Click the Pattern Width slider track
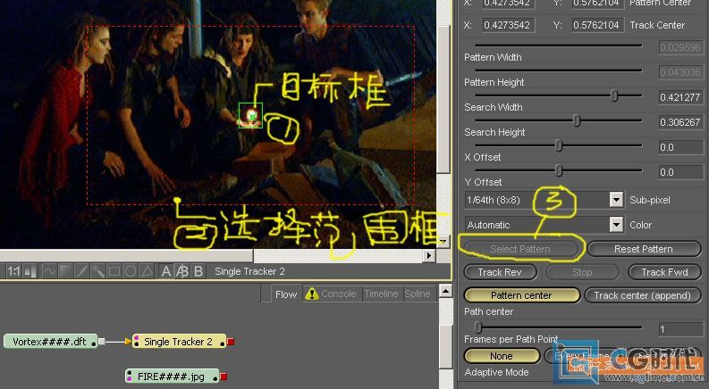Screen dimensions: 709x389 click(559, 46)
